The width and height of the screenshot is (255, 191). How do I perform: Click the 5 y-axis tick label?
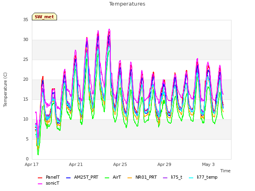[x=27, y=139]
